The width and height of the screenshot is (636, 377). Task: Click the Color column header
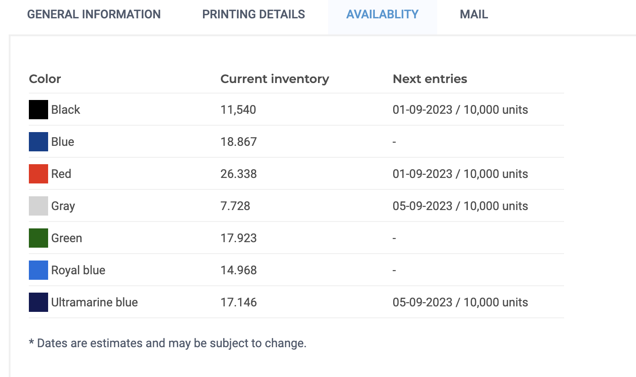point(45,79)
